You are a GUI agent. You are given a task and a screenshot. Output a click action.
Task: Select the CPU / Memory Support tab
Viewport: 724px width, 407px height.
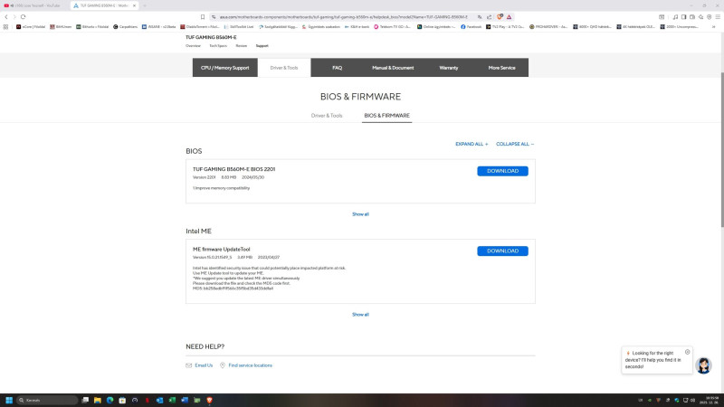224,67
